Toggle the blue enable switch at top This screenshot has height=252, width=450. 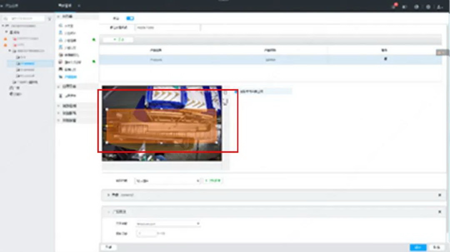130,18
